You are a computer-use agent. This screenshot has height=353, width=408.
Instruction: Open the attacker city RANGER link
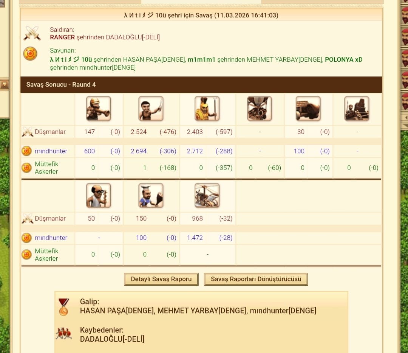pyautogui.click(x=62, y=37)
